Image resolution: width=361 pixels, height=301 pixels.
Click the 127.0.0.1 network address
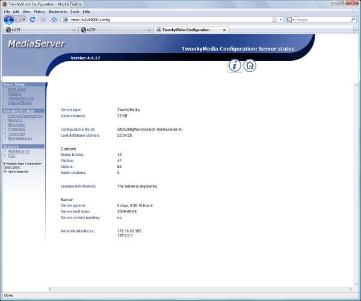(125, 235)
